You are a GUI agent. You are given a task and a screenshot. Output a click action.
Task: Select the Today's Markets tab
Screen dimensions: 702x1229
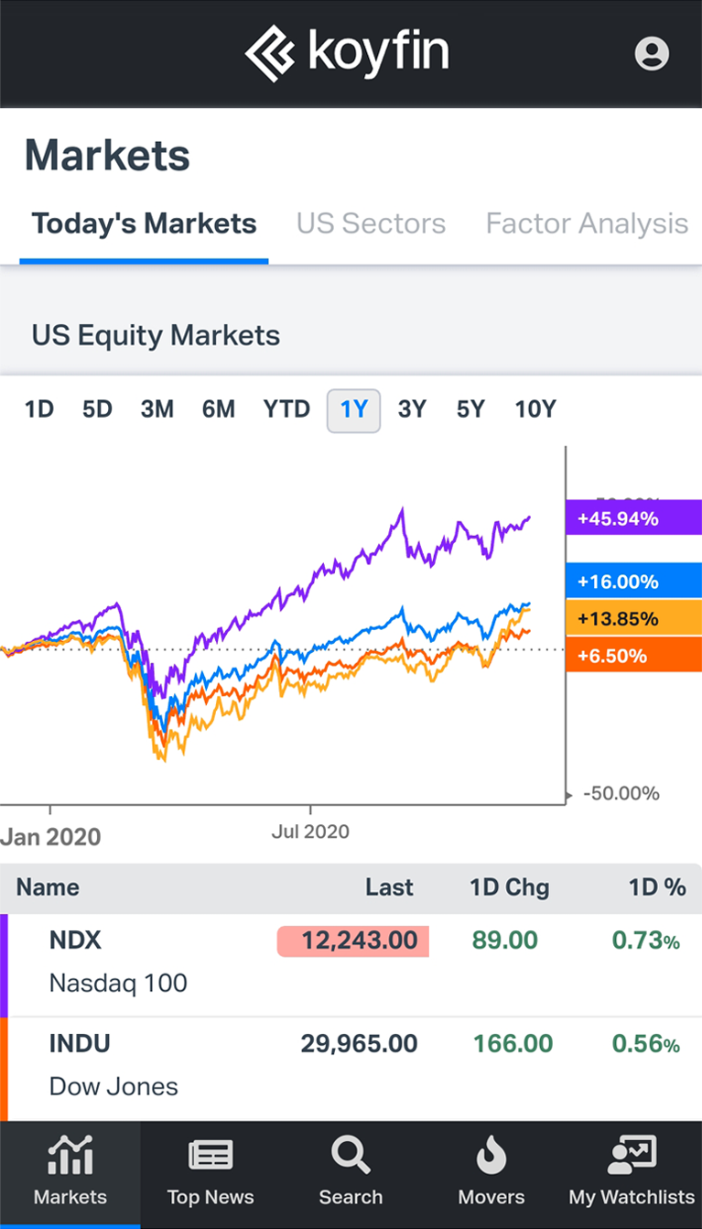point(144,224)
